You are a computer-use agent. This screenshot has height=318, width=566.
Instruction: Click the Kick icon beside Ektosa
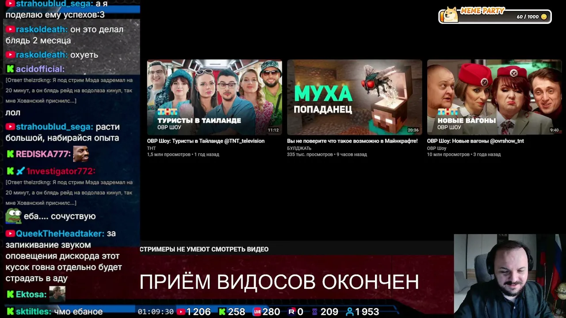point(10,294)
